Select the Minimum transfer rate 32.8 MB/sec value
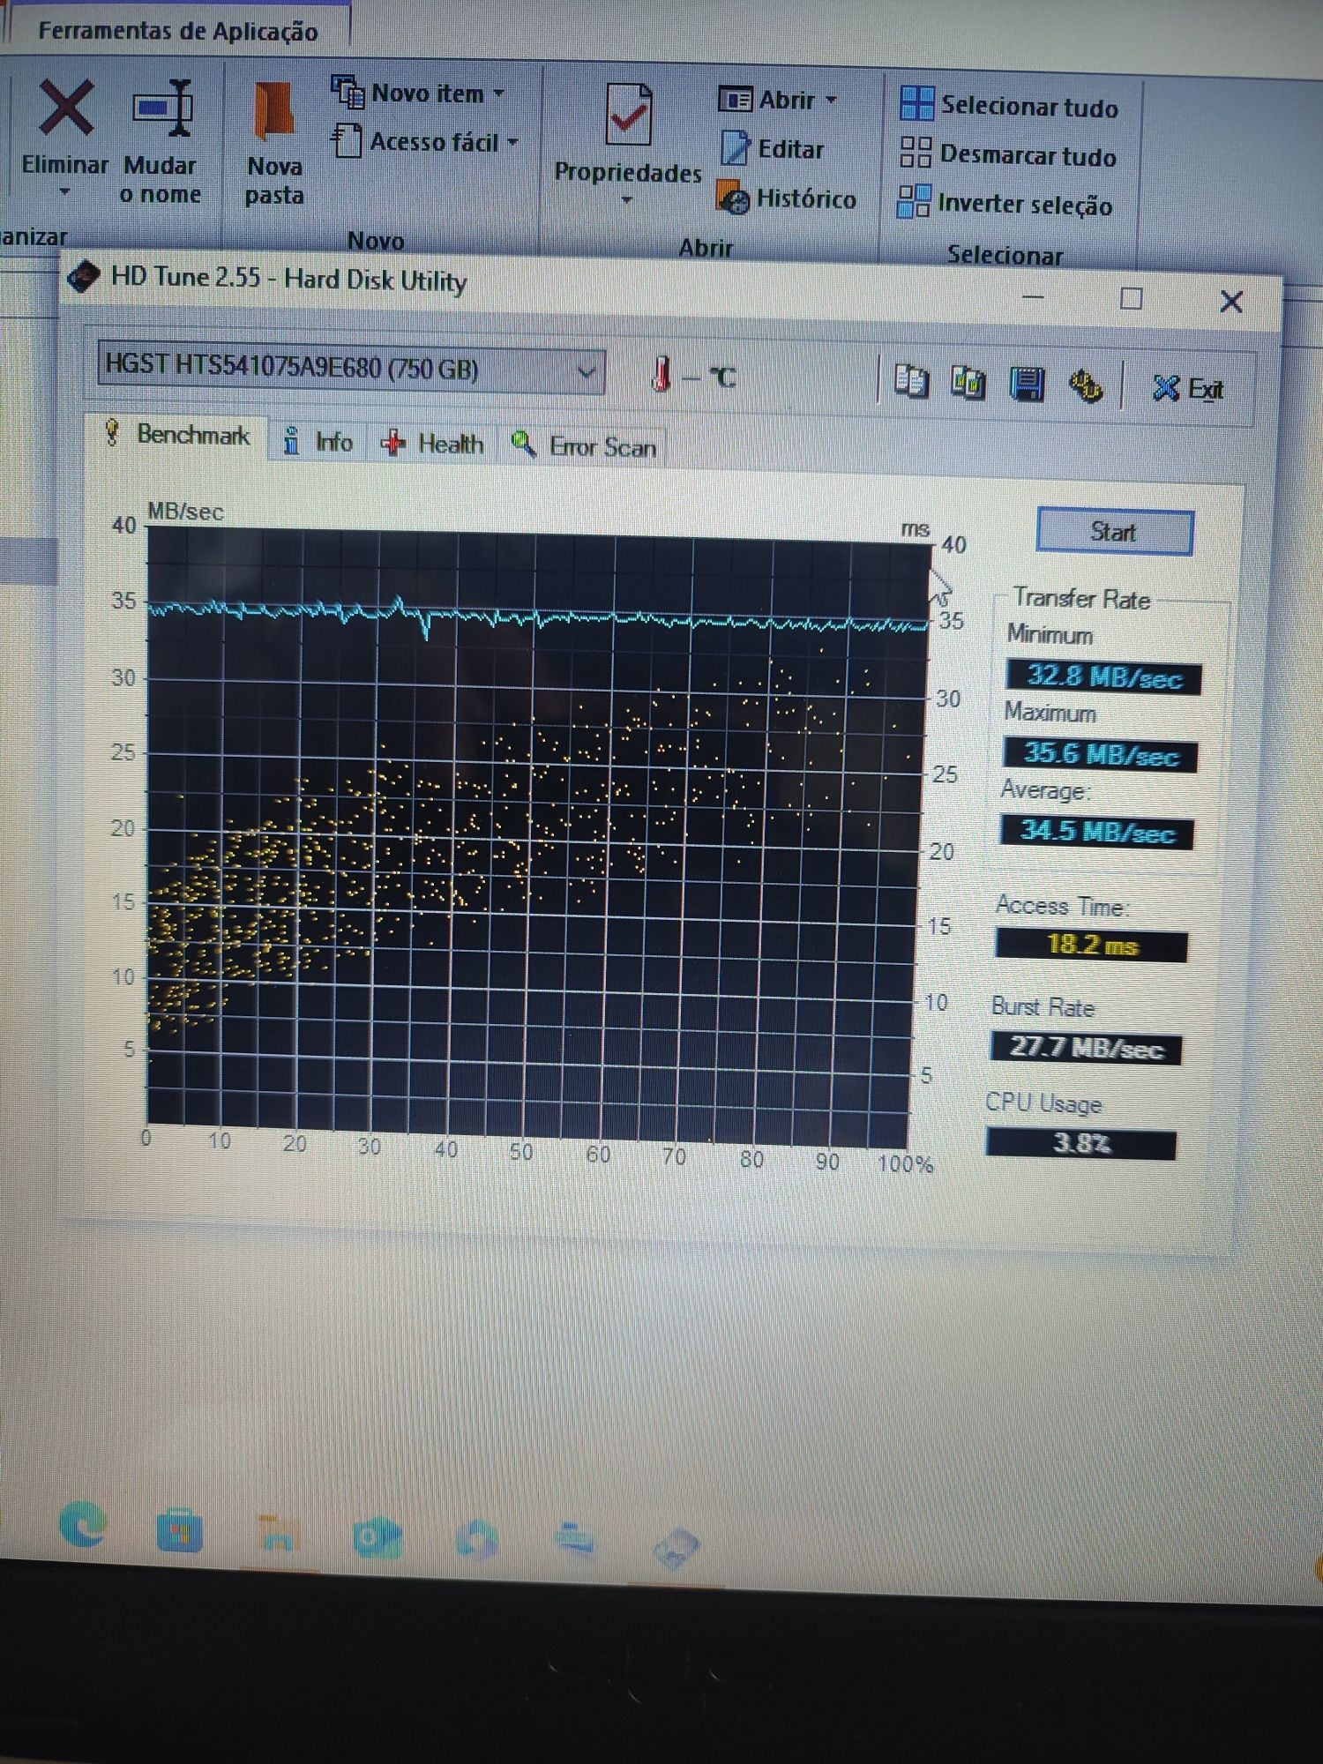 (x=1103, y=676)
